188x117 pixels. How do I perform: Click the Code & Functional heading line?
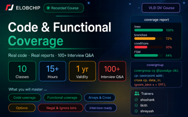pyautogui.click(x=60, y=27)
